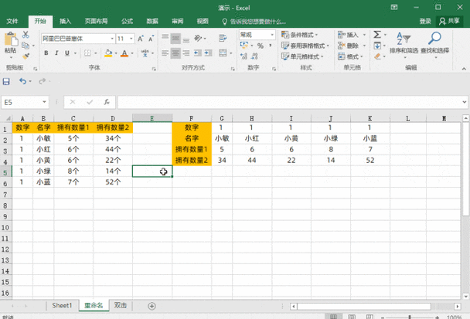Toggle center horizontal alignment

[x=175, y=53]
